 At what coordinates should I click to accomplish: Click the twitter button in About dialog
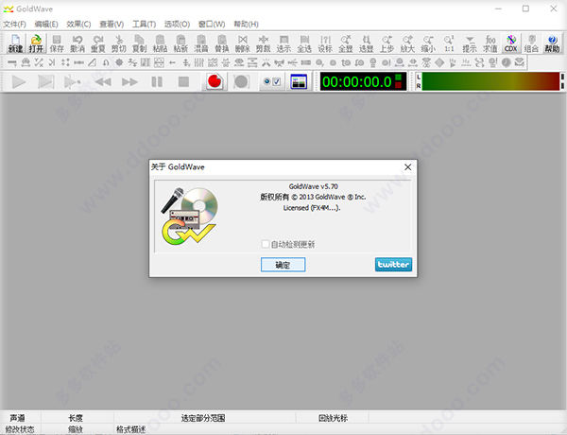(393, 265)
